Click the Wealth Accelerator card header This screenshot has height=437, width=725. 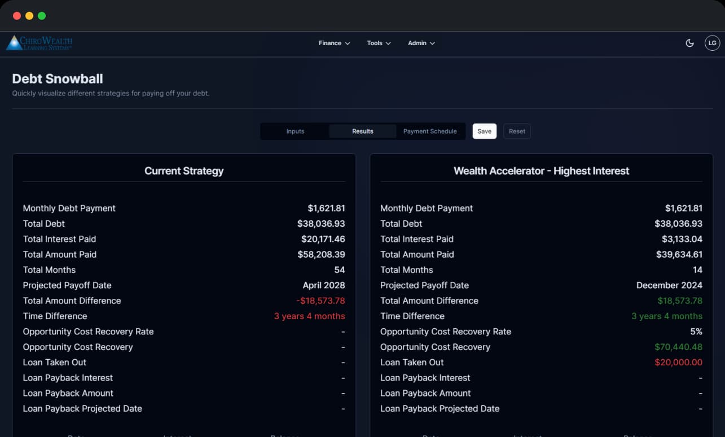pos(542,170)
